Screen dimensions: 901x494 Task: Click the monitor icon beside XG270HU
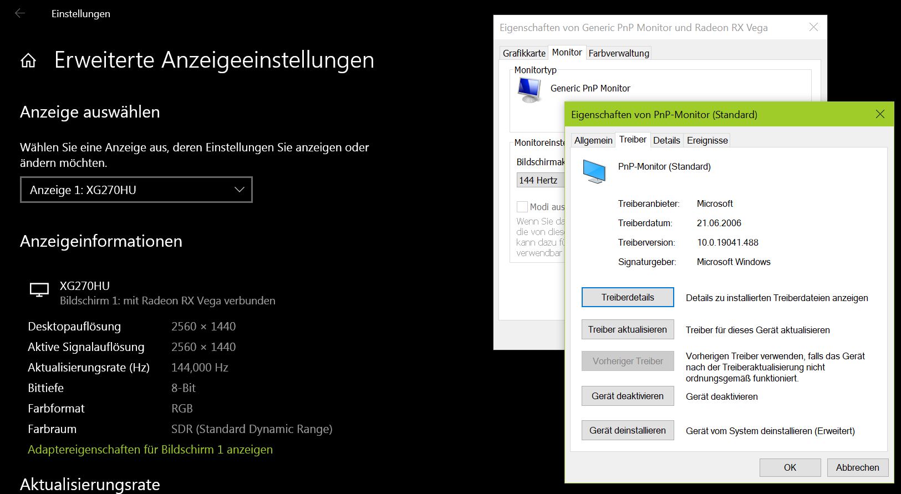pos(39,289)
